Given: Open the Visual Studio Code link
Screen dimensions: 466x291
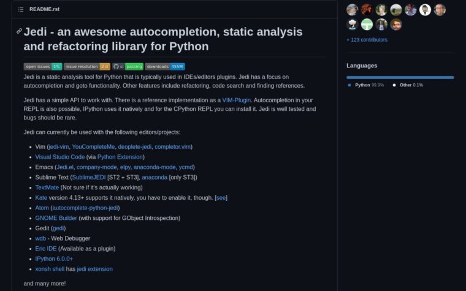Looking at the screenshot, I should [59, 157].
